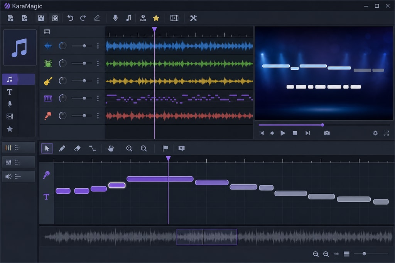
Task: Click the preview progress slider handle
Action: [322, 125]
